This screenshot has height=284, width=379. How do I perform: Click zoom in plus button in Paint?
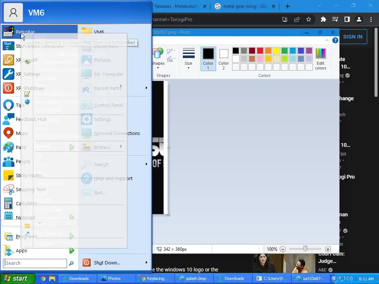[328, 249]
